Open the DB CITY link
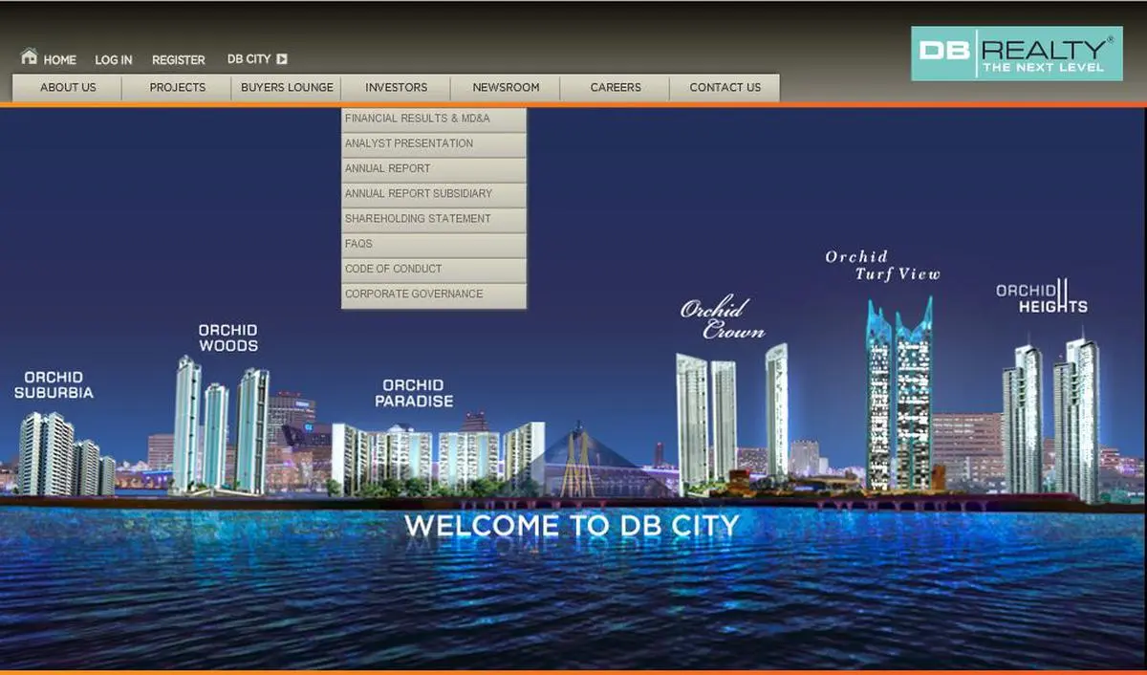This screenshot has height=675, width=1147. pyautogui.click(x=249, y=59)
